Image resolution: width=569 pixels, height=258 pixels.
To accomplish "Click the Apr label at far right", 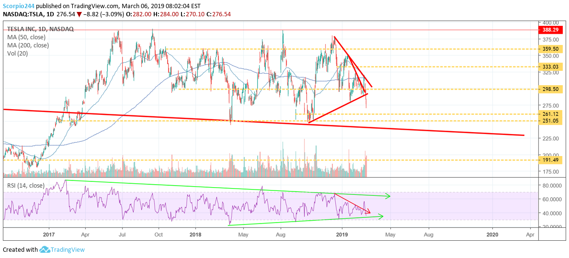I will click(530, 235).
